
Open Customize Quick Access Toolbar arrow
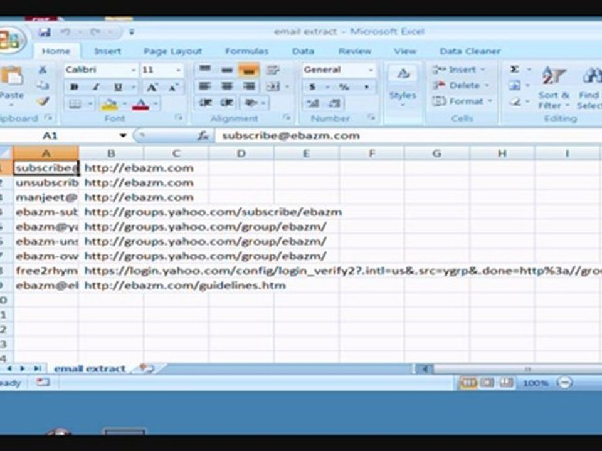click(x=132, y=32)
